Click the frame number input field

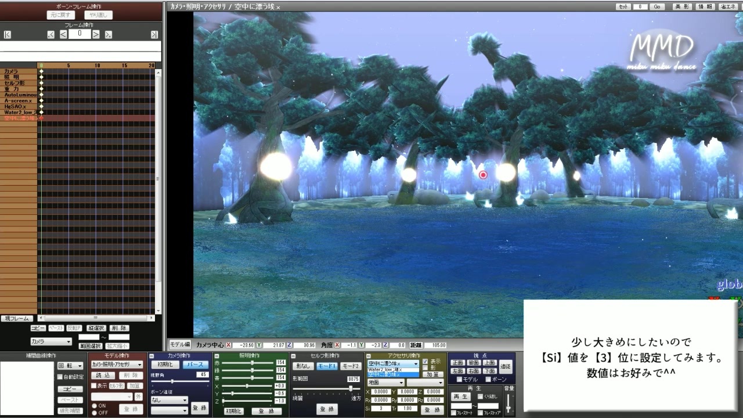click(80, 35)
